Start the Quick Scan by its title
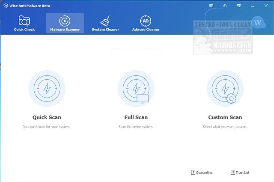This screenshot has height=182, width=274. pyautogui.click(x=47, y=117)
